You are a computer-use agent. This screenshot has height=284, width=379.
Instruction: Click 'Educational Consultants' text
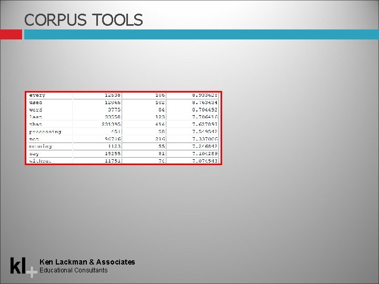pyautogui.click(x=74, y=270)
